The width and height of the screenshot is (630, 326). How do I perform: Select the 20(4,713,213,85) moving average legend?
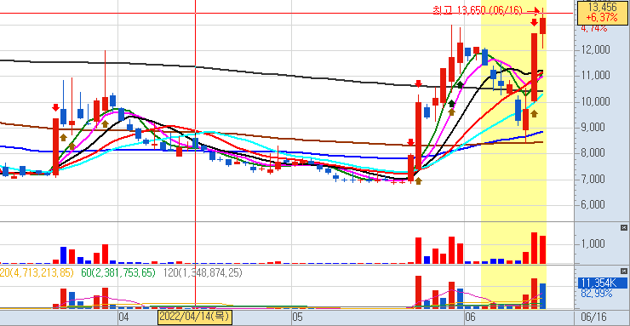(x=37, y=273)
